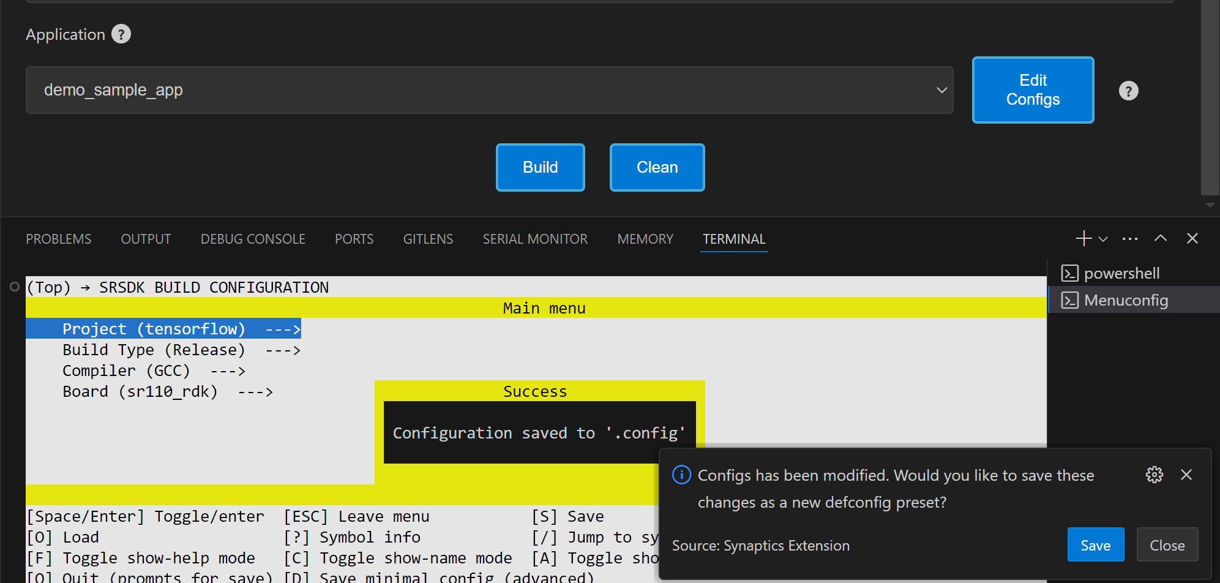Image resolution: width=1220 pixels, height=583 pixels.
Task: Expand the launch profile dropdown arrow
Action: click(x=1103, y=239)
